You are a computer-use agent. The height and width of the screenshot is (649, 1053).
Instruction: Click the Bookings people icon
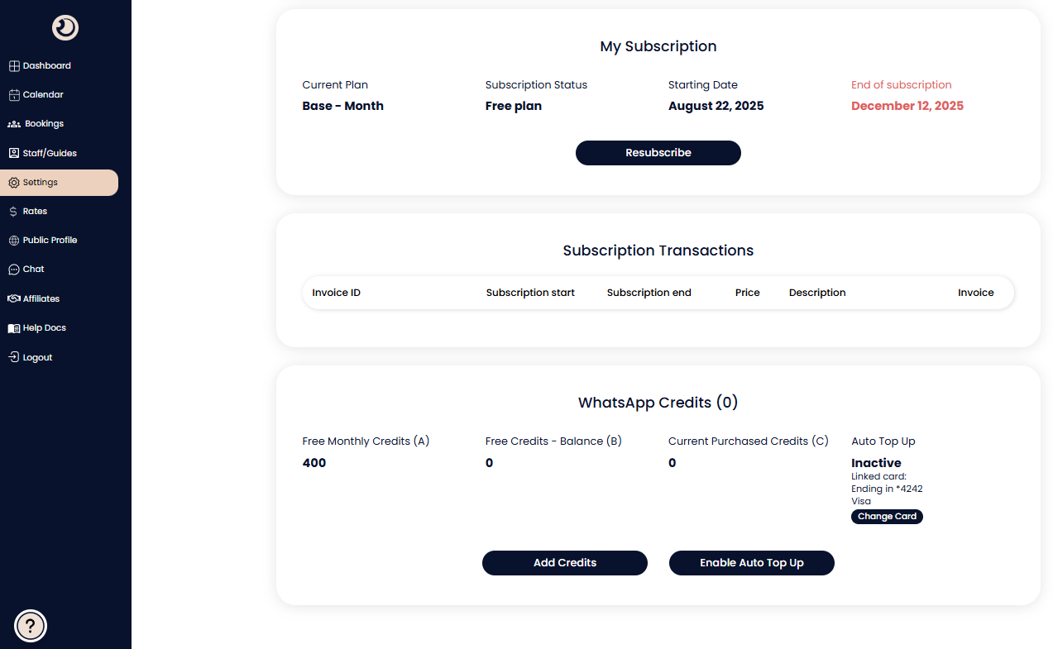[14, 124]
